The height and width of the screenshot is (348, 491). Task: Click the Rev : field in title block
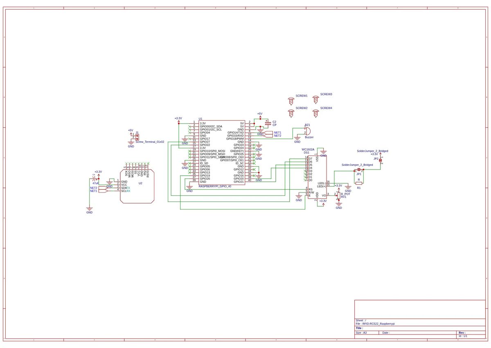[x=462, y=332]
